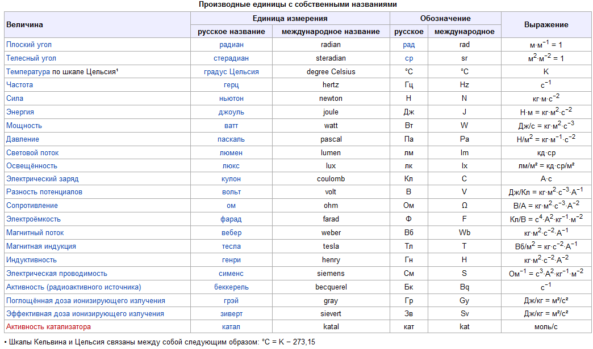The height and width of the screenshot is (349, 593).
Task: Follow the Световой поток link
Action: pyautogui.click(x=32, y=152)
